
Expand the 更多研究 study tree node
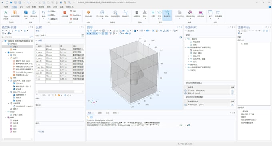(x=186, y=64)
